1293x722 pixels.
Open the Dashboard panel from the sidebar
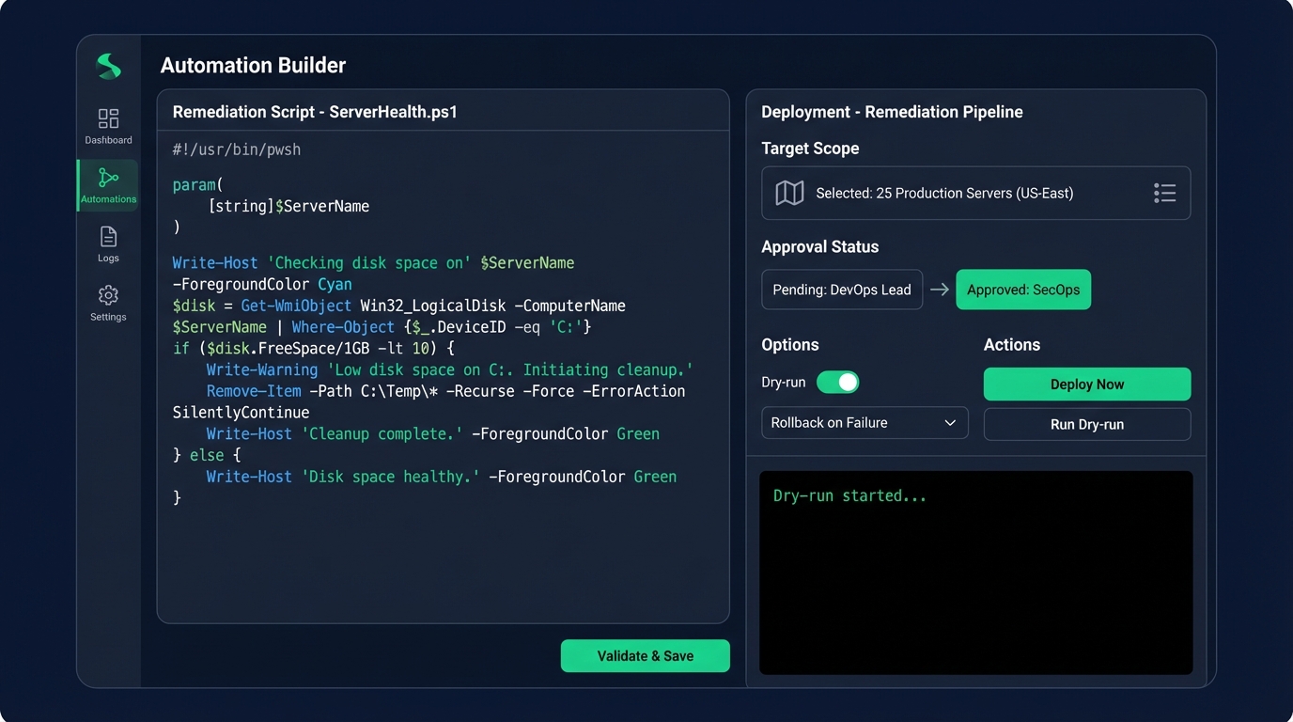pyautogui.click(x=107, y=125)
